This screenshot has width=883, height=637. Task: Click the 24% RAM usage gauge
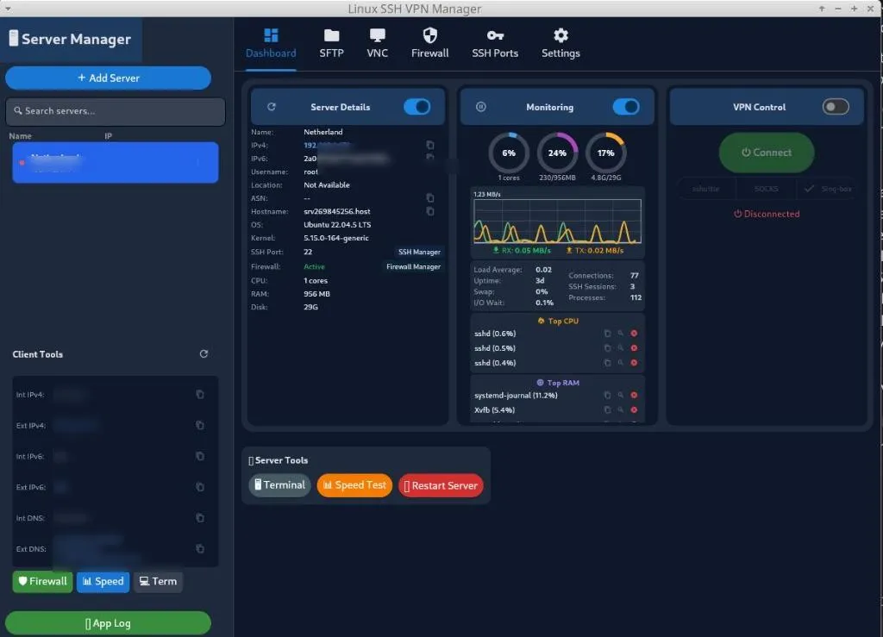(558, 153)
